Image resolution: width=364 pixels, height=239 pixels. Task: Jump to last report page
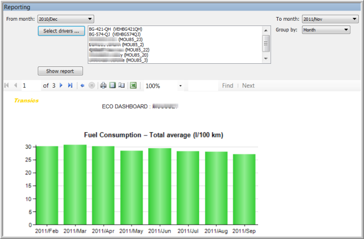pyautogui.click(x=70, y=86)
